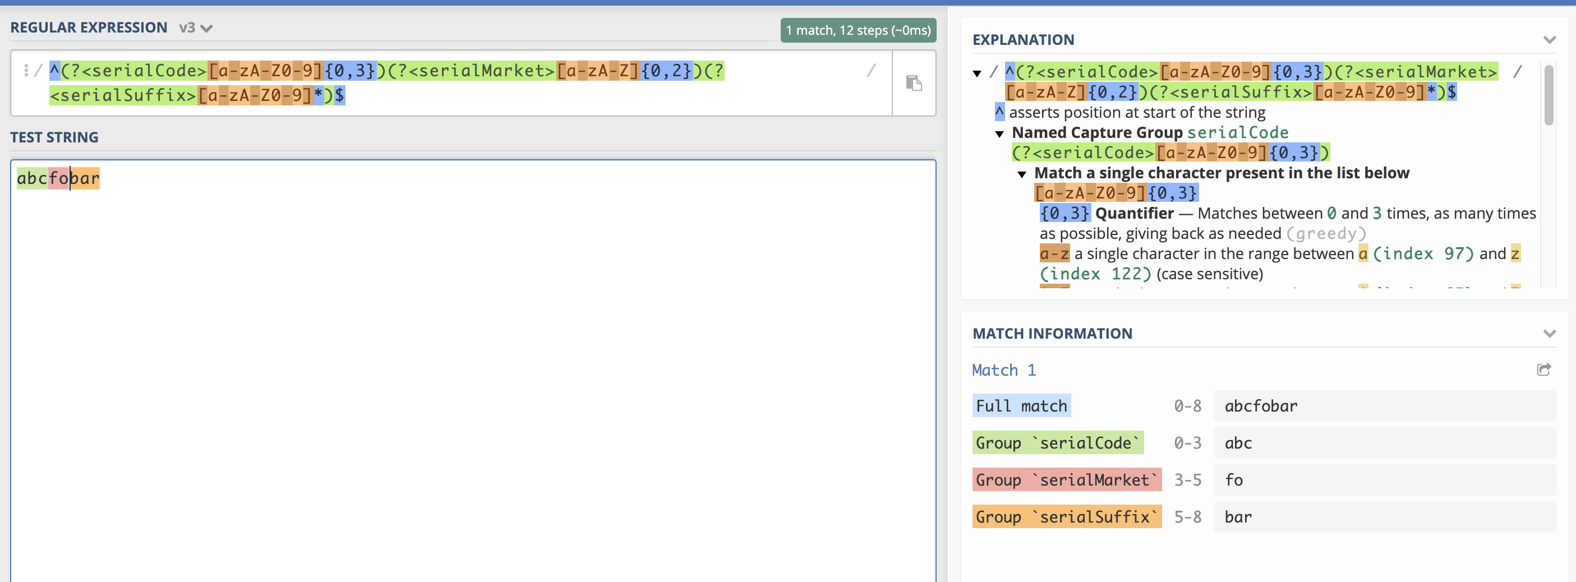1576x582 pixels.
Task: Click the drag handle beside the regex delimiter
Action: pyautogui.click(x=26, y=71)
